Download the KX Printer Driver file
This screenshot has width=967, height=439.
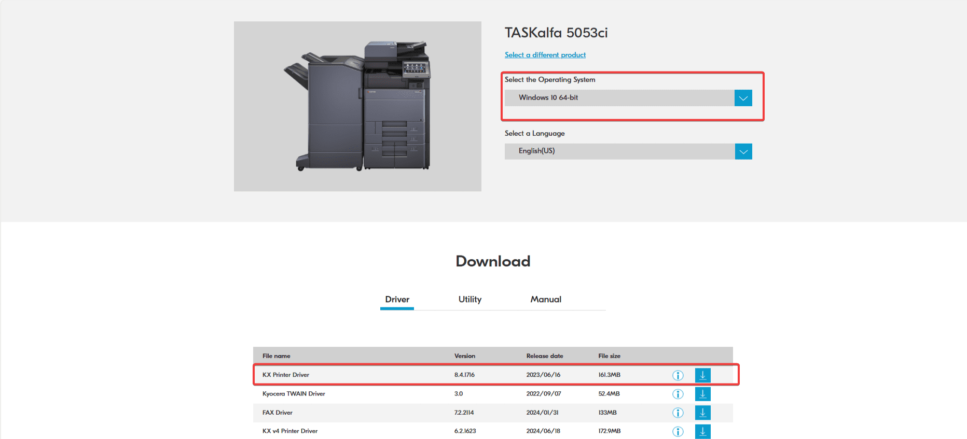(702, 375)
